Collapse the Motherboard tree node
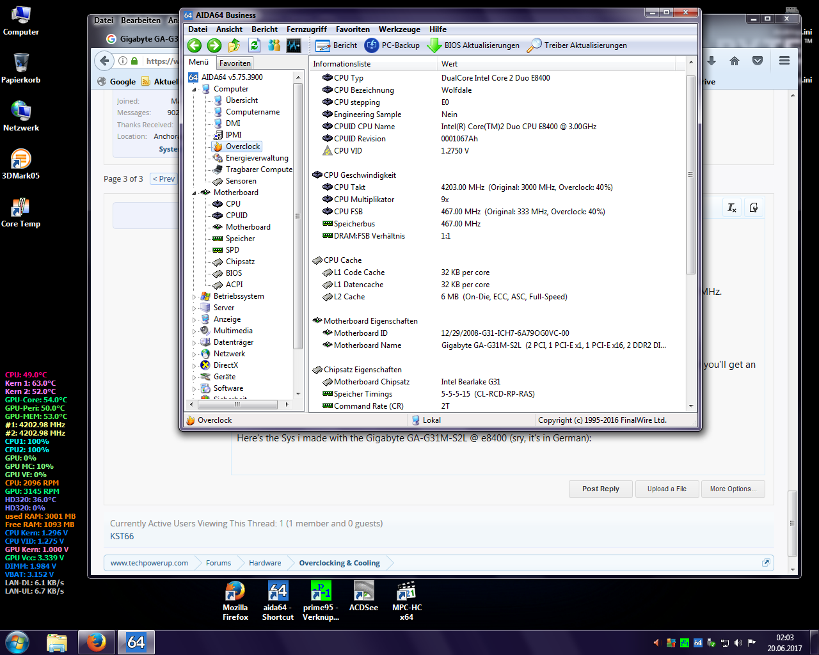819x655 pixels. pos(195,193)
